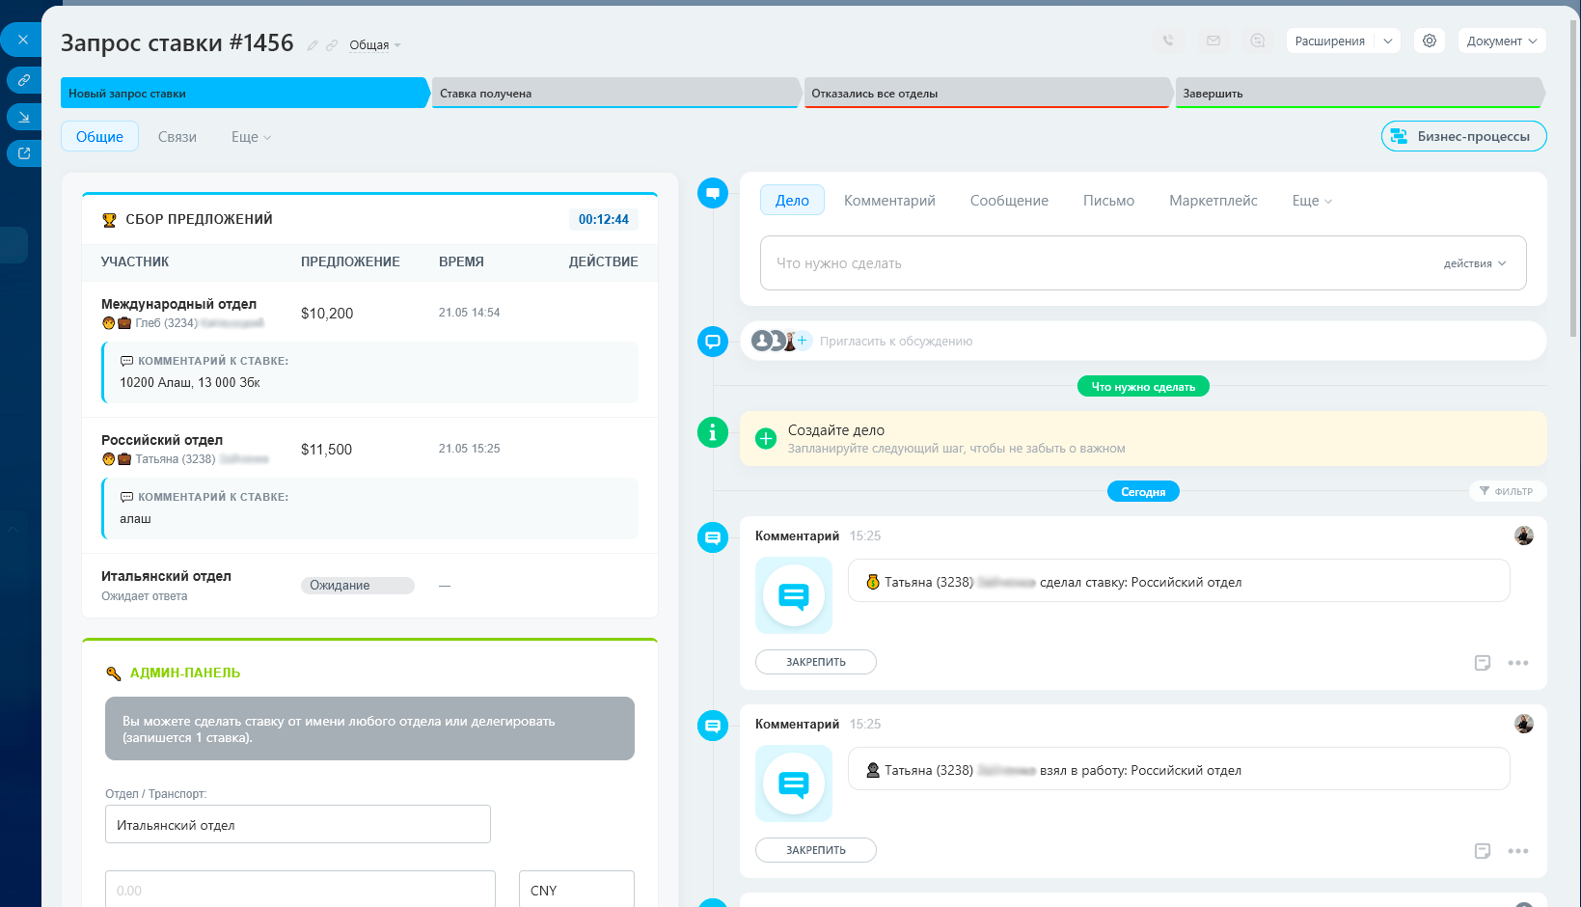Expand the Еще menu under stages
The image size is (1581, 907).
(x=251, y=137)
